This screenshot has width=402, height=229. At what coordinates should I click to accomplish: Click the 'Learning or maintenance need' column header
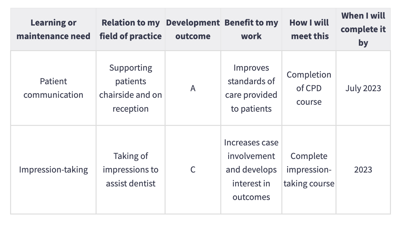pyautogui.click(x=53, y=29)
